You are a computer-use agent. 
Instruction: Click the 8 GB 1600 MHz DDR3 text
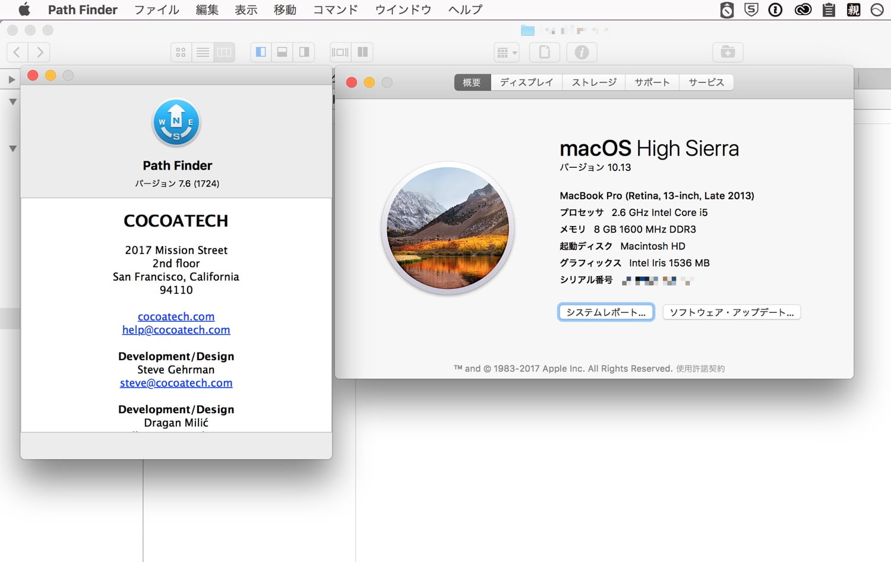(x=645, y=230)
